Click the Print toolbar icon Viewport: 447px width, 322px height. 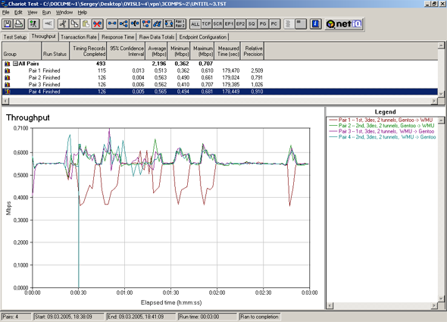(x=19, y=24)
